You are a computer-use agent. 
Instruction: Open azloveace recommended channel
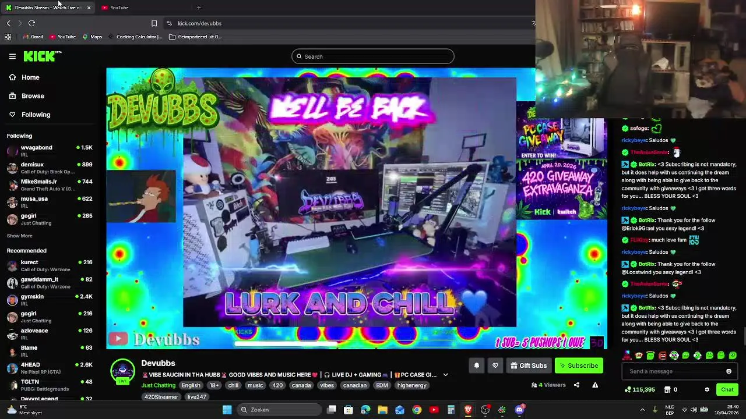50,334
